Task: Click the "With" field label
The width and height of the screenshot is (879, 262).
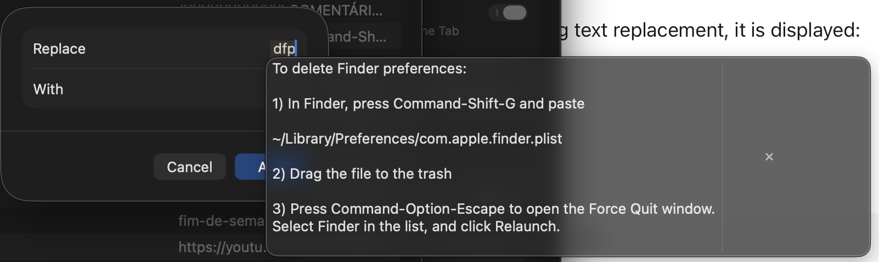Action: coord(48,89)
